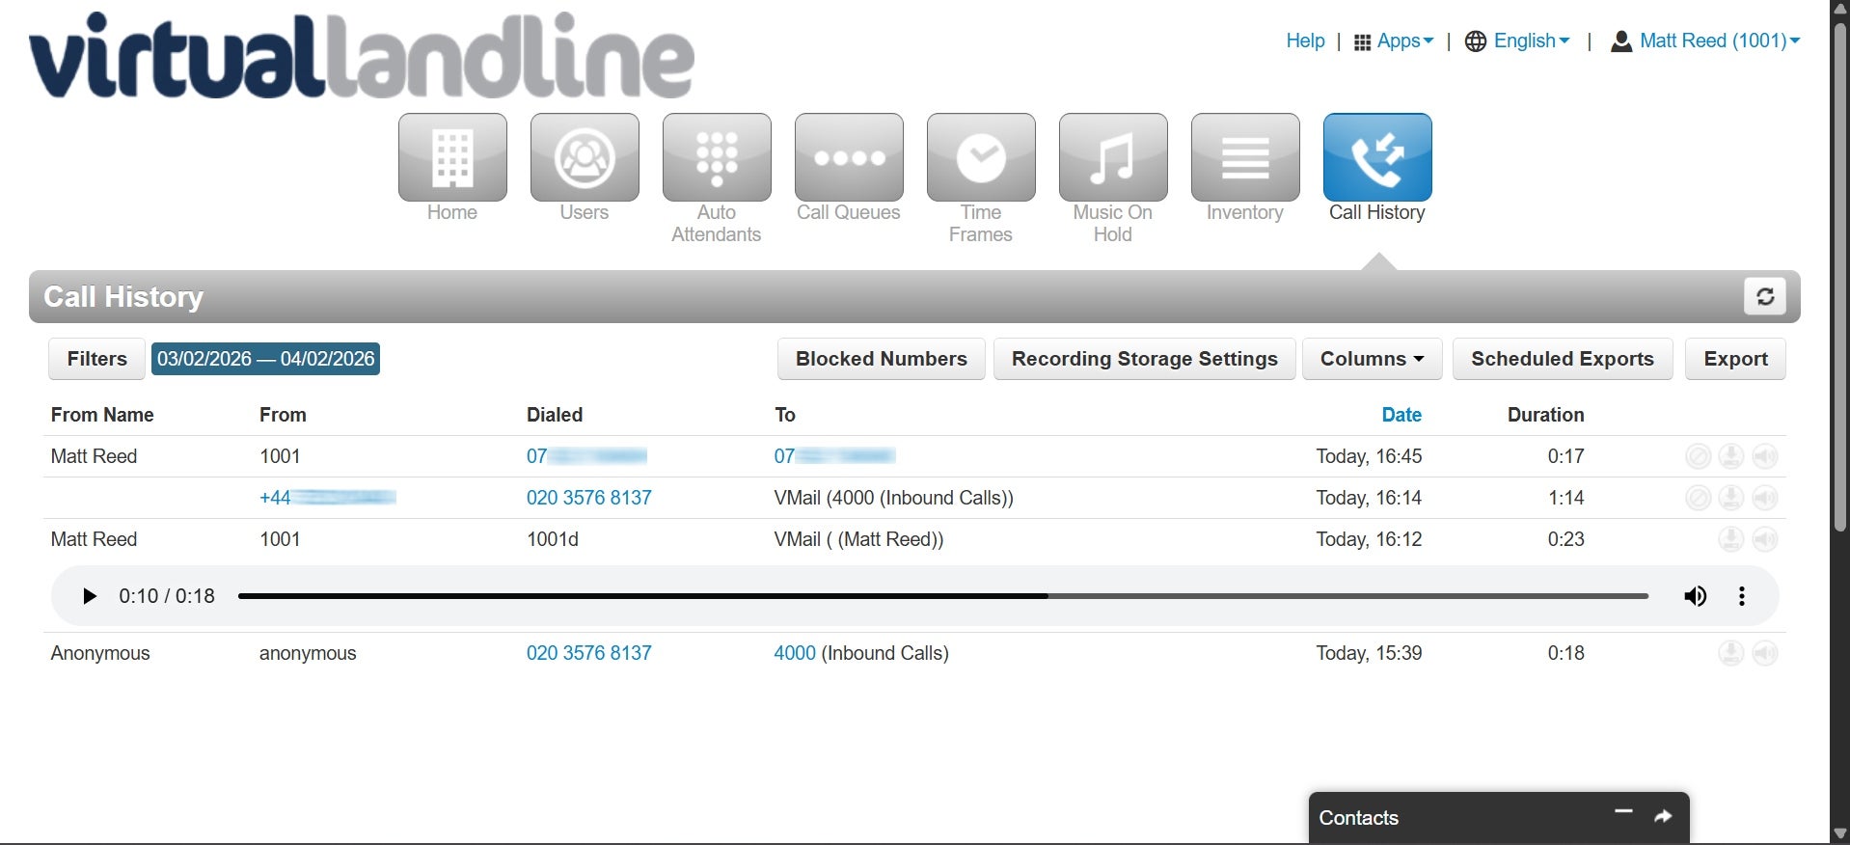Listen to recording of 16:12 call

(1765, 539)
